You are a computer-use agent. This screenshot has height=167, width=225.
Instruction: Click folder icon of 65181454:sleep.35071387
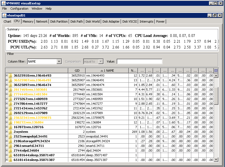[10, 160]
